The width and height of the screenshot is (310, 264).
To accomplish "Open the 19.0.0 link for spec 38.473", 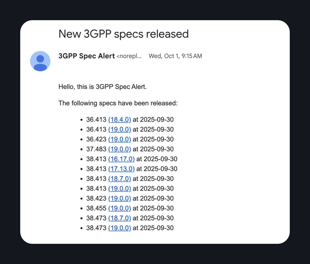I will coord(119,228).
